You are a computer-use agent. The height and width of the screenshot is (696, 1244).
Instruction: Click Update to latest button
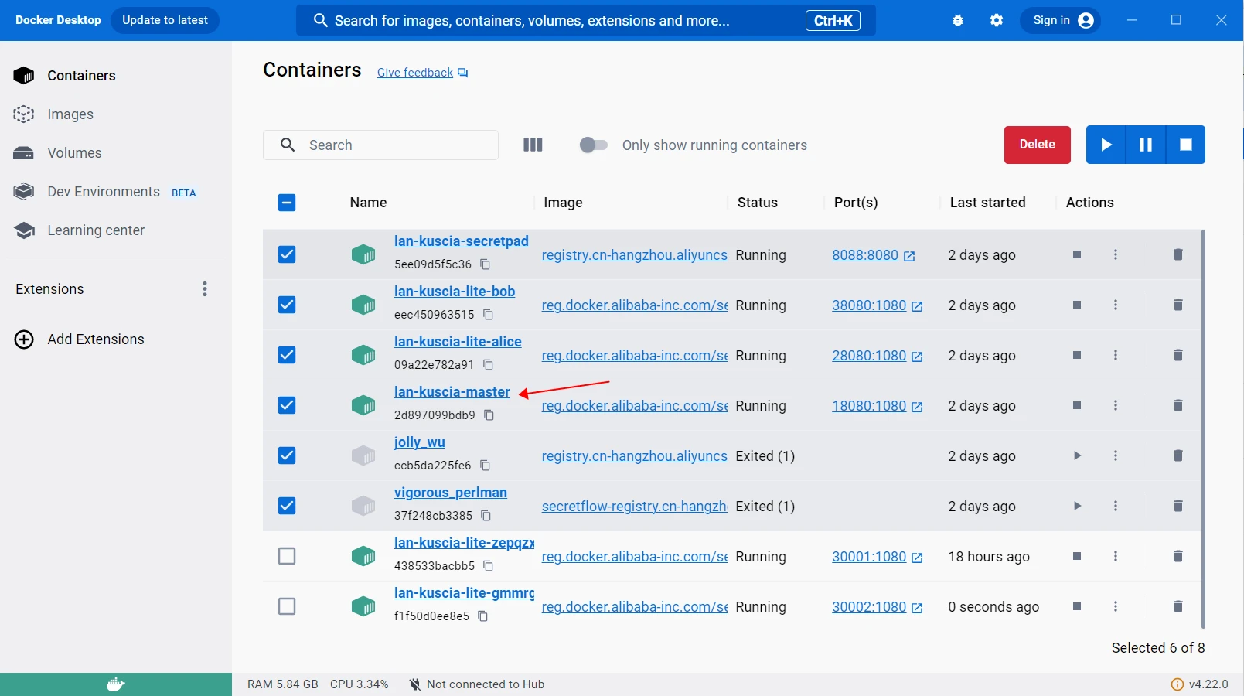(x=165, y=20)
